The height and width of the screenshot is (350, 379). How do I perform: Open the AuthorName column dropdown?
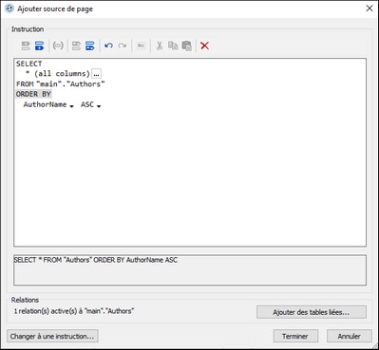point(71,106)
